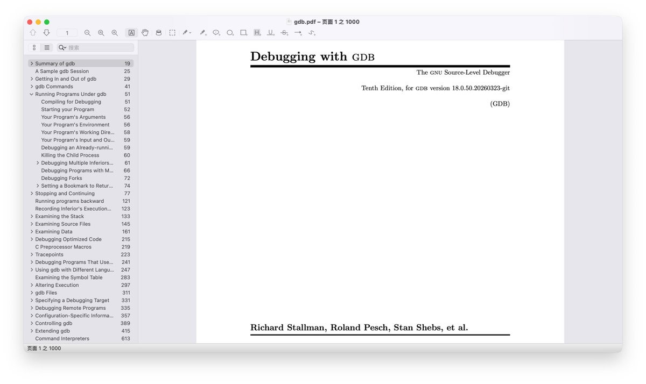Open the highlighter pen color dropdown
Image resolution: width=646 pixels, height=384 pixels.
click(187, 33)
